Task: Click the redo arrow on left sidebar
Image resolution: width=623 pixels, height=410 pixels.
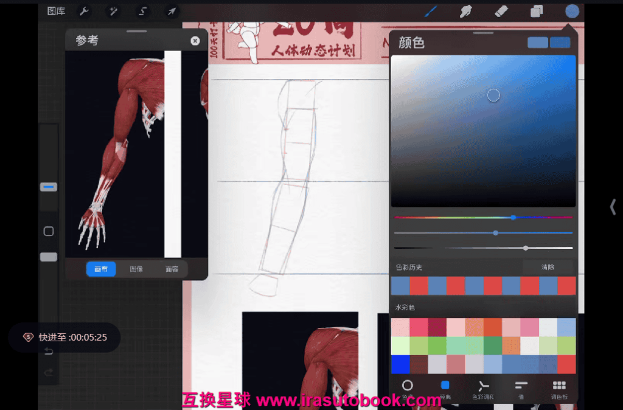Action: [x=49, y=372]
